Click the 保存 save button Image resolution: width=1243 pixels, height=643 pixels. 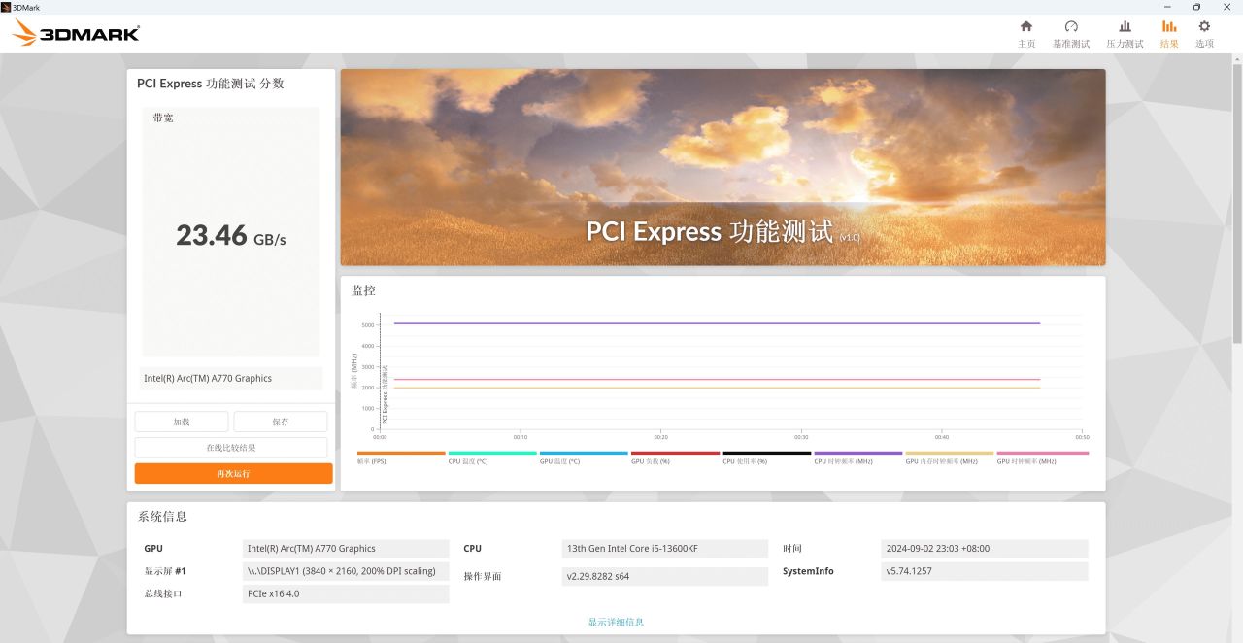tap(281, 422)
